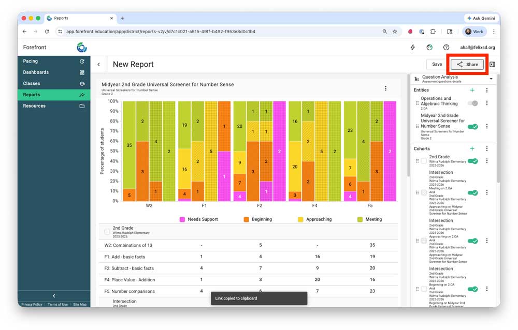The image size is (518, 330).
Task: Open the Question Analysis dropdown
Action: [x=491, y=79]
